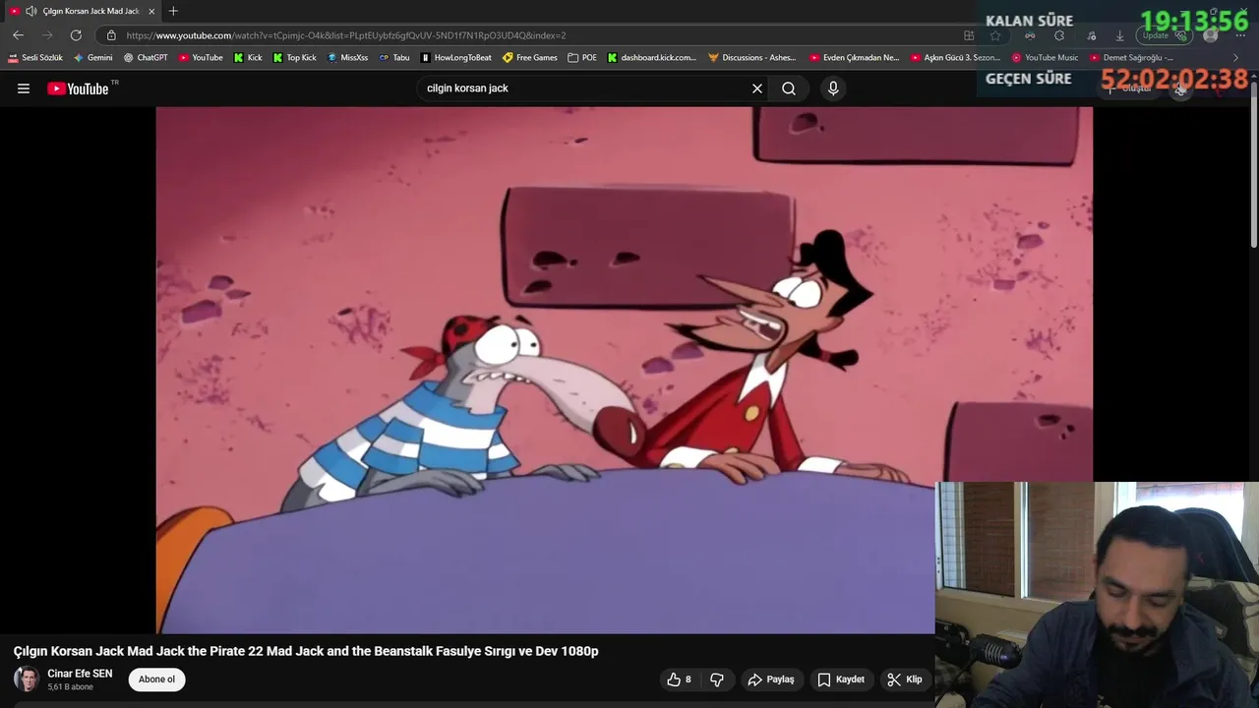Open the dashboard.kick.com bookmark
1259x708 pixels.
tap(652, 58)
